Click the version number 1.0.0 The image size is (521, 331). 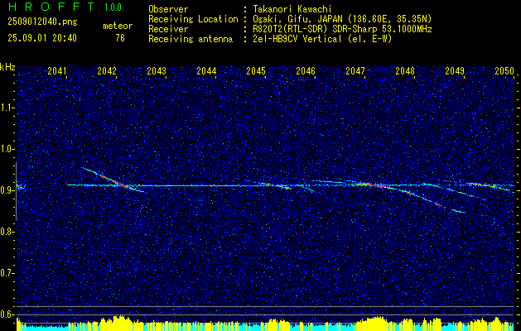pos(113,7)
